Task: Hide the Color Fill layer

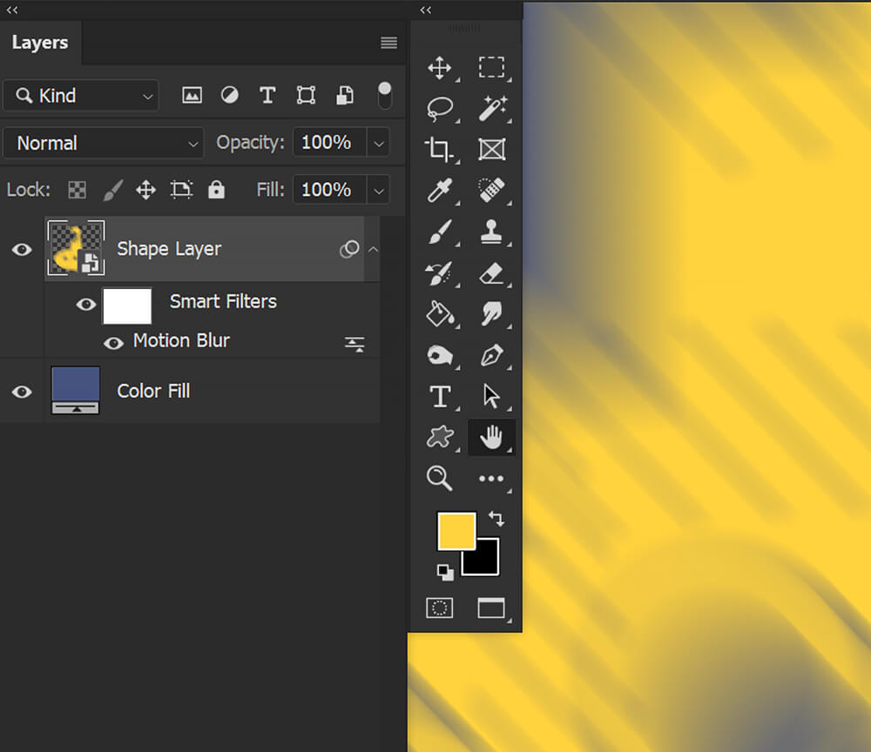Action: coord(22,392)
